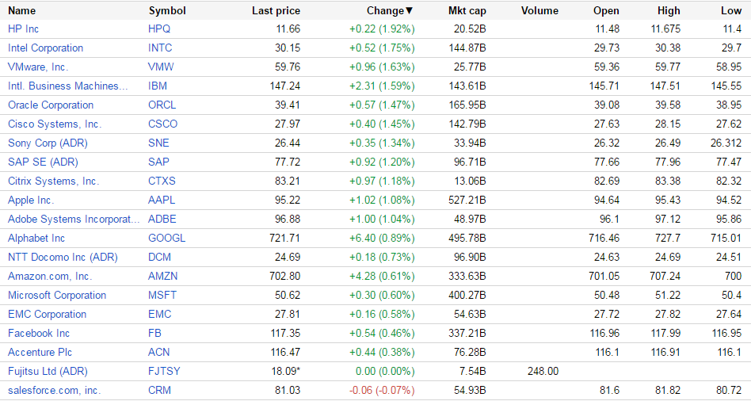Open the Oracle Corporation link

point(51,105)
